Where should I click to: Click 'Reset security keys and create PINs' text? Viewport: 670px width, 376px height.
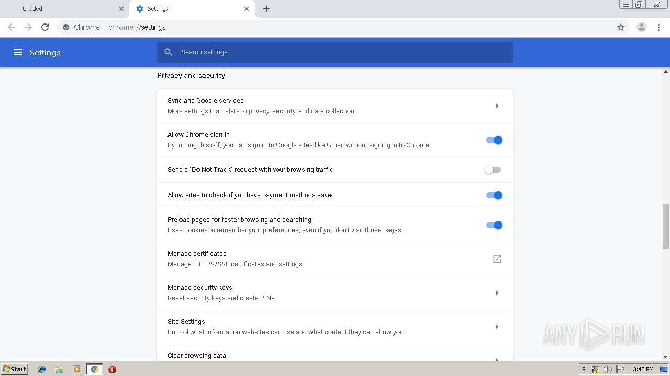(221, 298)
